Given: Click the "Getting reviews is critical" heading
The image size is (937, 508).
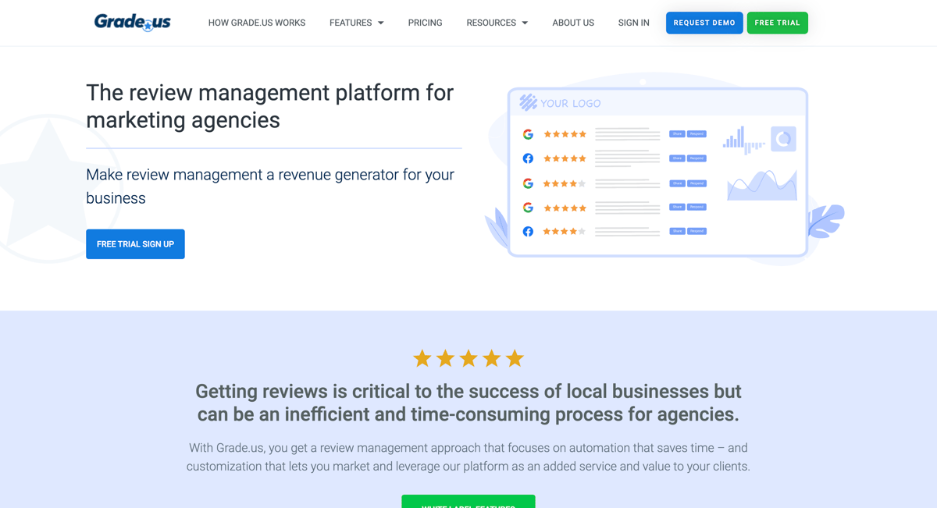Looking at the screenshot, I should tap(468, 403).
